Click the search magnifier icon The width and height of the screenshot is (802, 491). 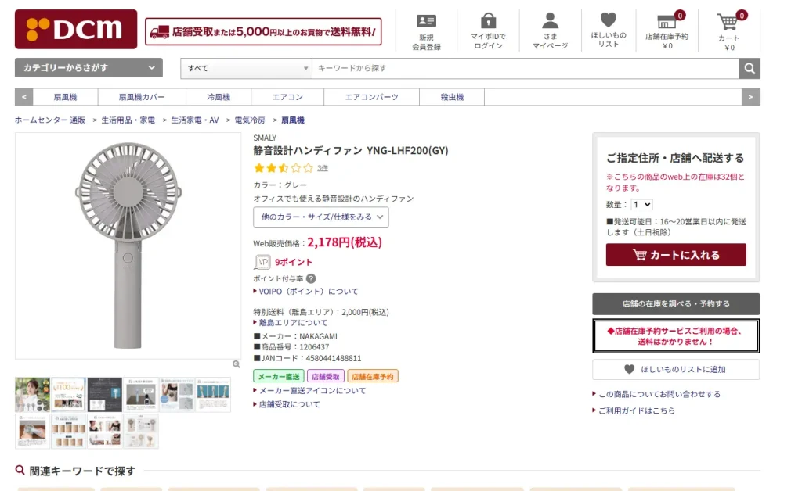(x=749, y=69)
